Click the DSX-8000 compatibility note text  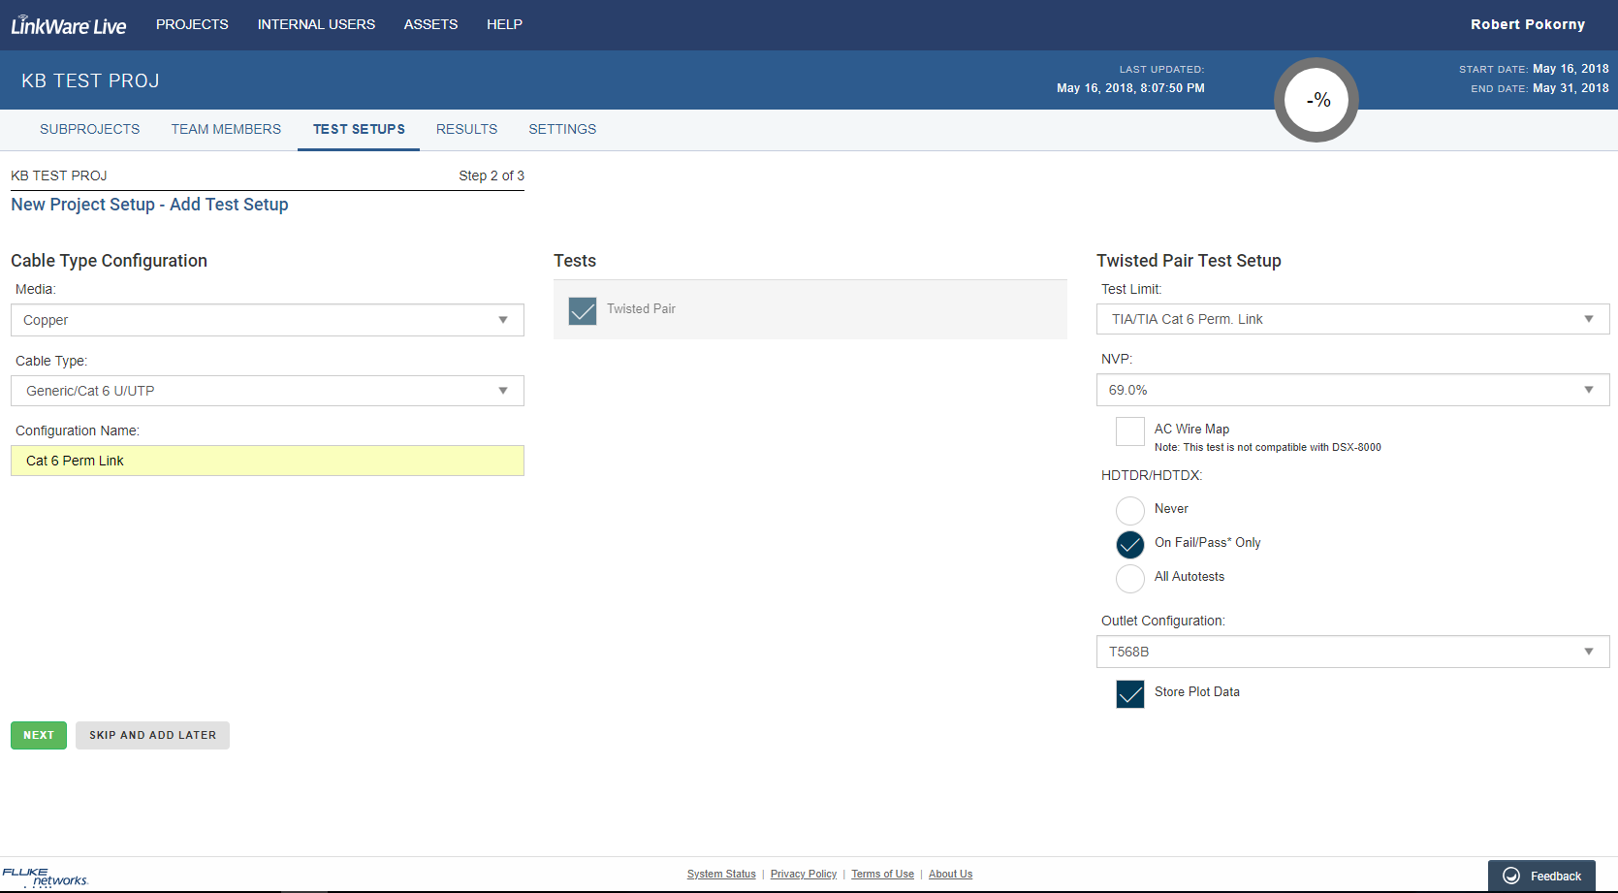click(x=1267, y=447)
